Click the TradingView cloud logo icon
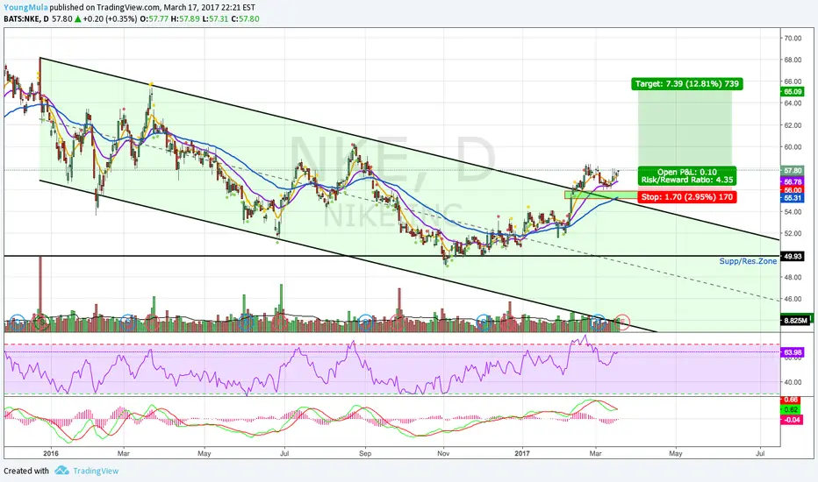The height and width of the screenshot is (482, 818). [61, 471]
